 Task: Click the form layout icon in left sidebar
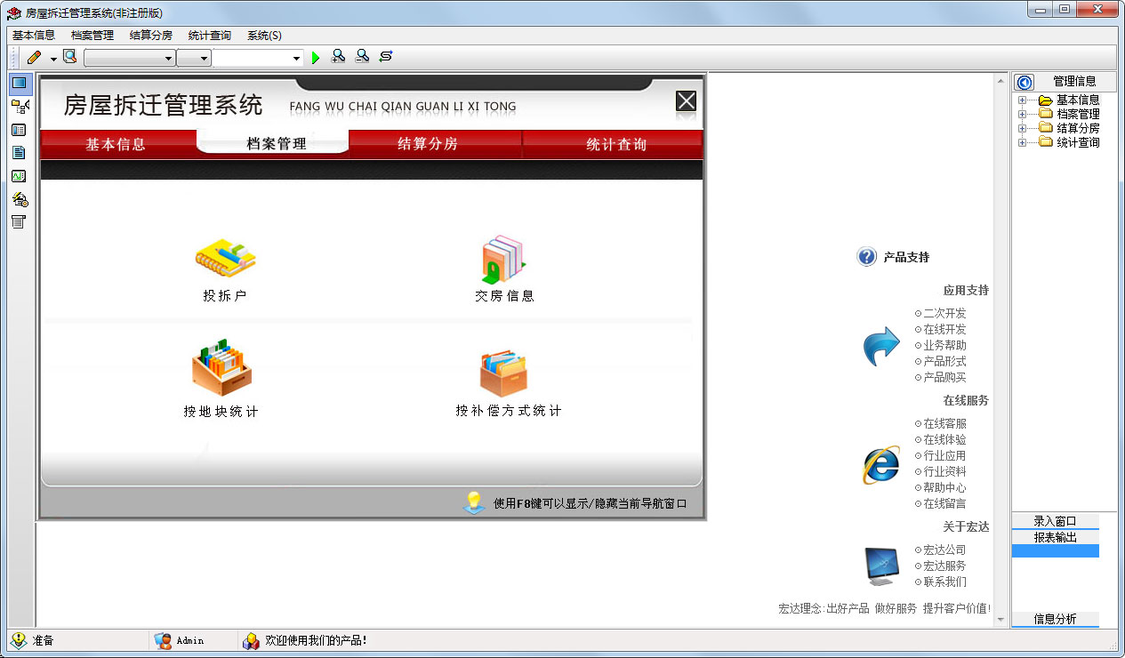click(19, 130)
